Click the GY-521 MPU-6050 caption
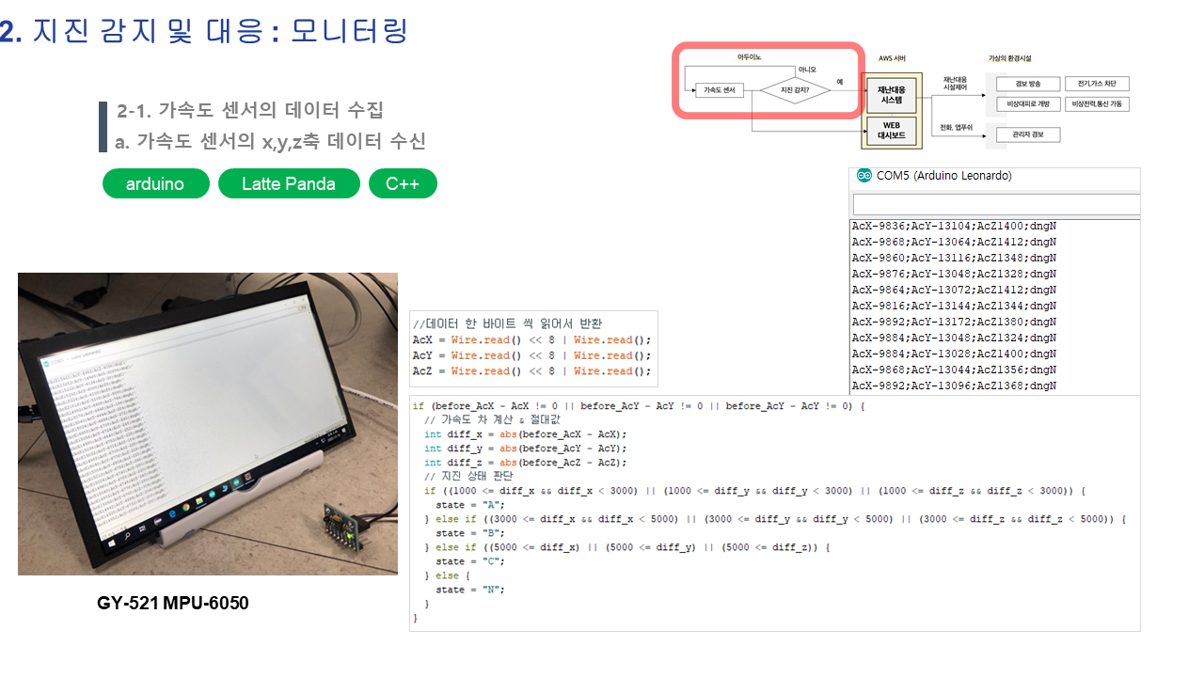Image resolution: width=1204 pixels, height=677 pixels. coord(173,603)
